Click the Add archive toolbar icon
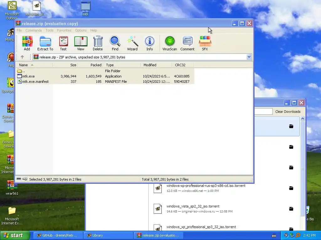This screenshot has width=321, height=240. 27,43
